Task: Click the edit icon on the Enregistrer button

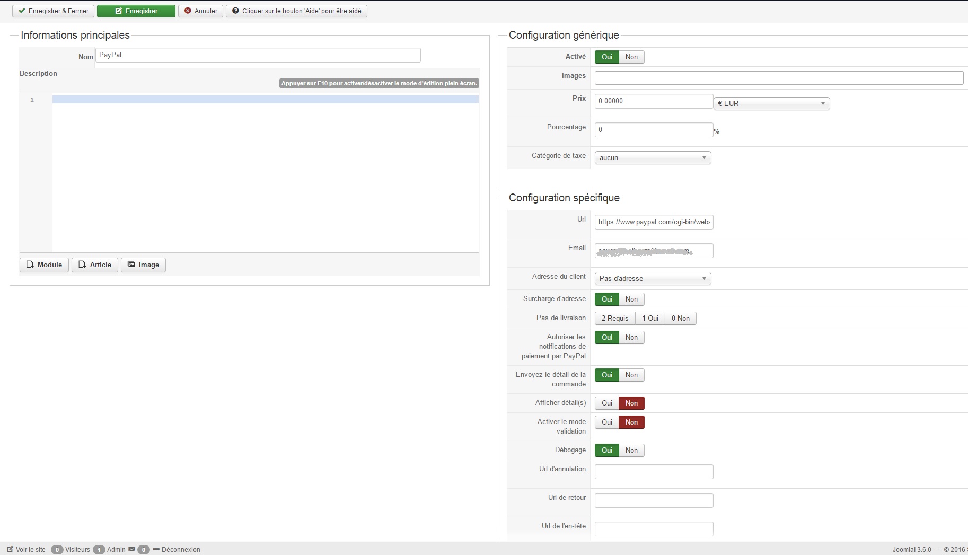Action: (x=119, y=11)
